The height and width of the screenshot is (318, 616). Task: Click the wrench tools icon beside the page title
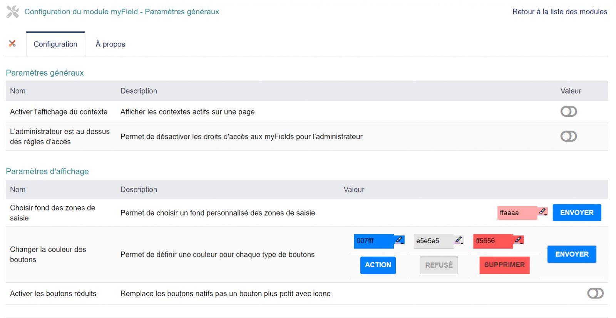pos(13,12)
